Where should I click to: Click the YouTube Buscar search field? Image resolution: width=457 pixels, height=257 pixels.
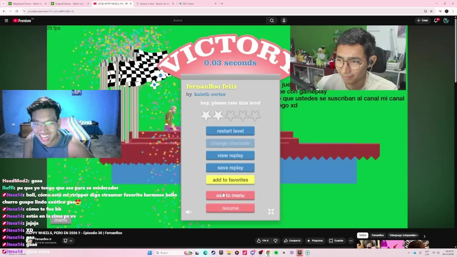(218, 20)
